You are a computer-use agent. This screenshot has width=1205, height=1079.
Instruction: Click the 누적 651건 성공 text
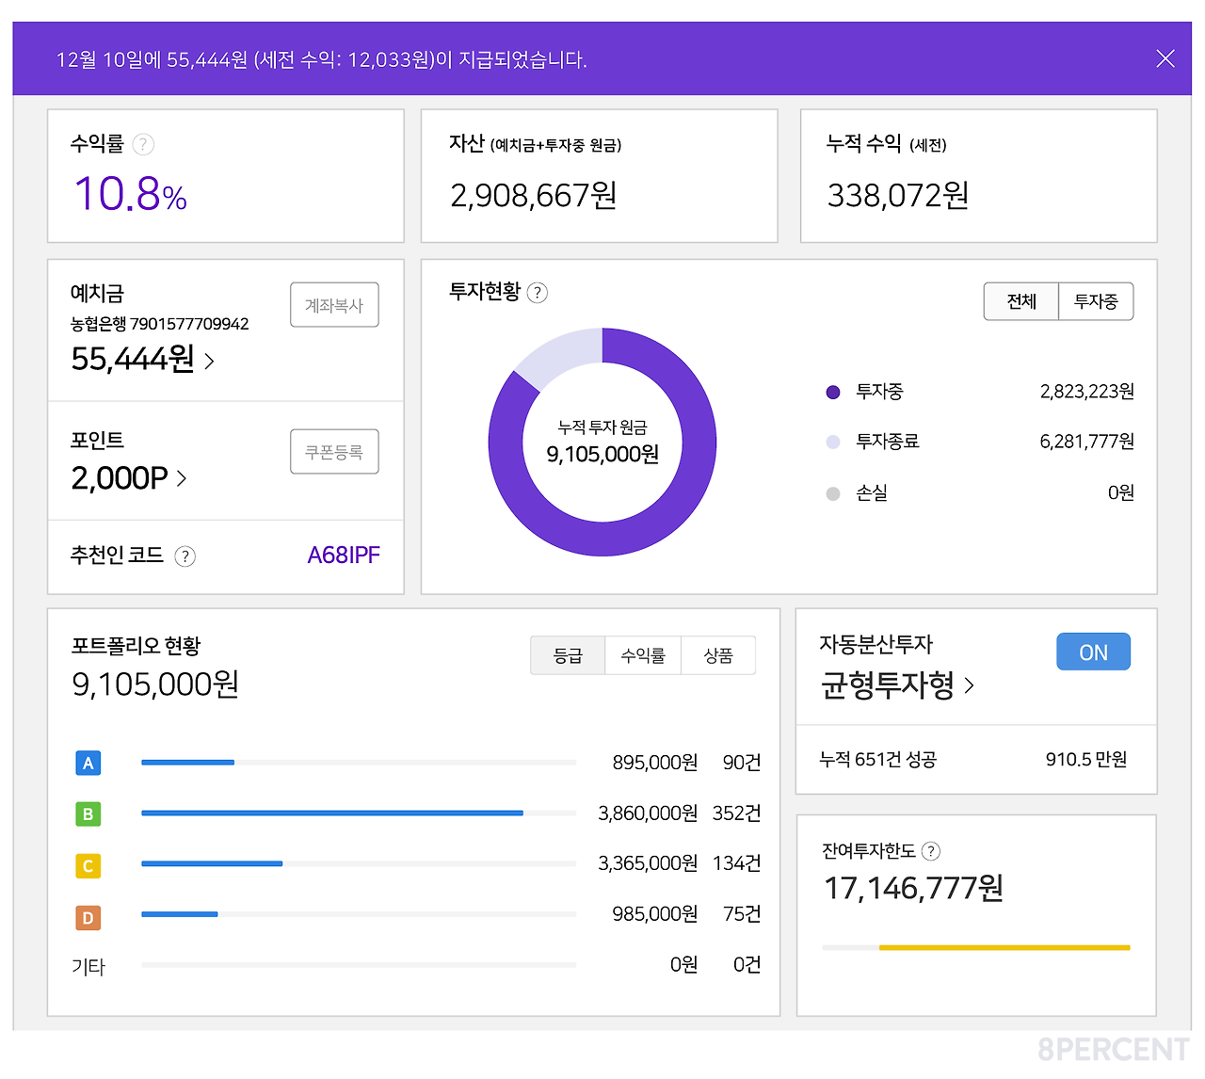click(x=878, y=760)
